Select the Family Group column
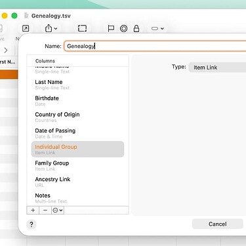The width and height of the screenshot is (246, 246). pos(77,165)
